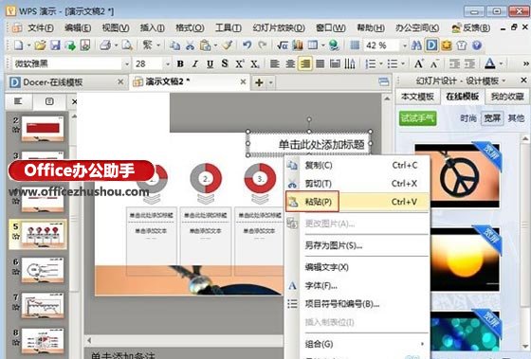The image size is (531, 359).
Task: Select the 其他 template category
Action: [516, 118]
